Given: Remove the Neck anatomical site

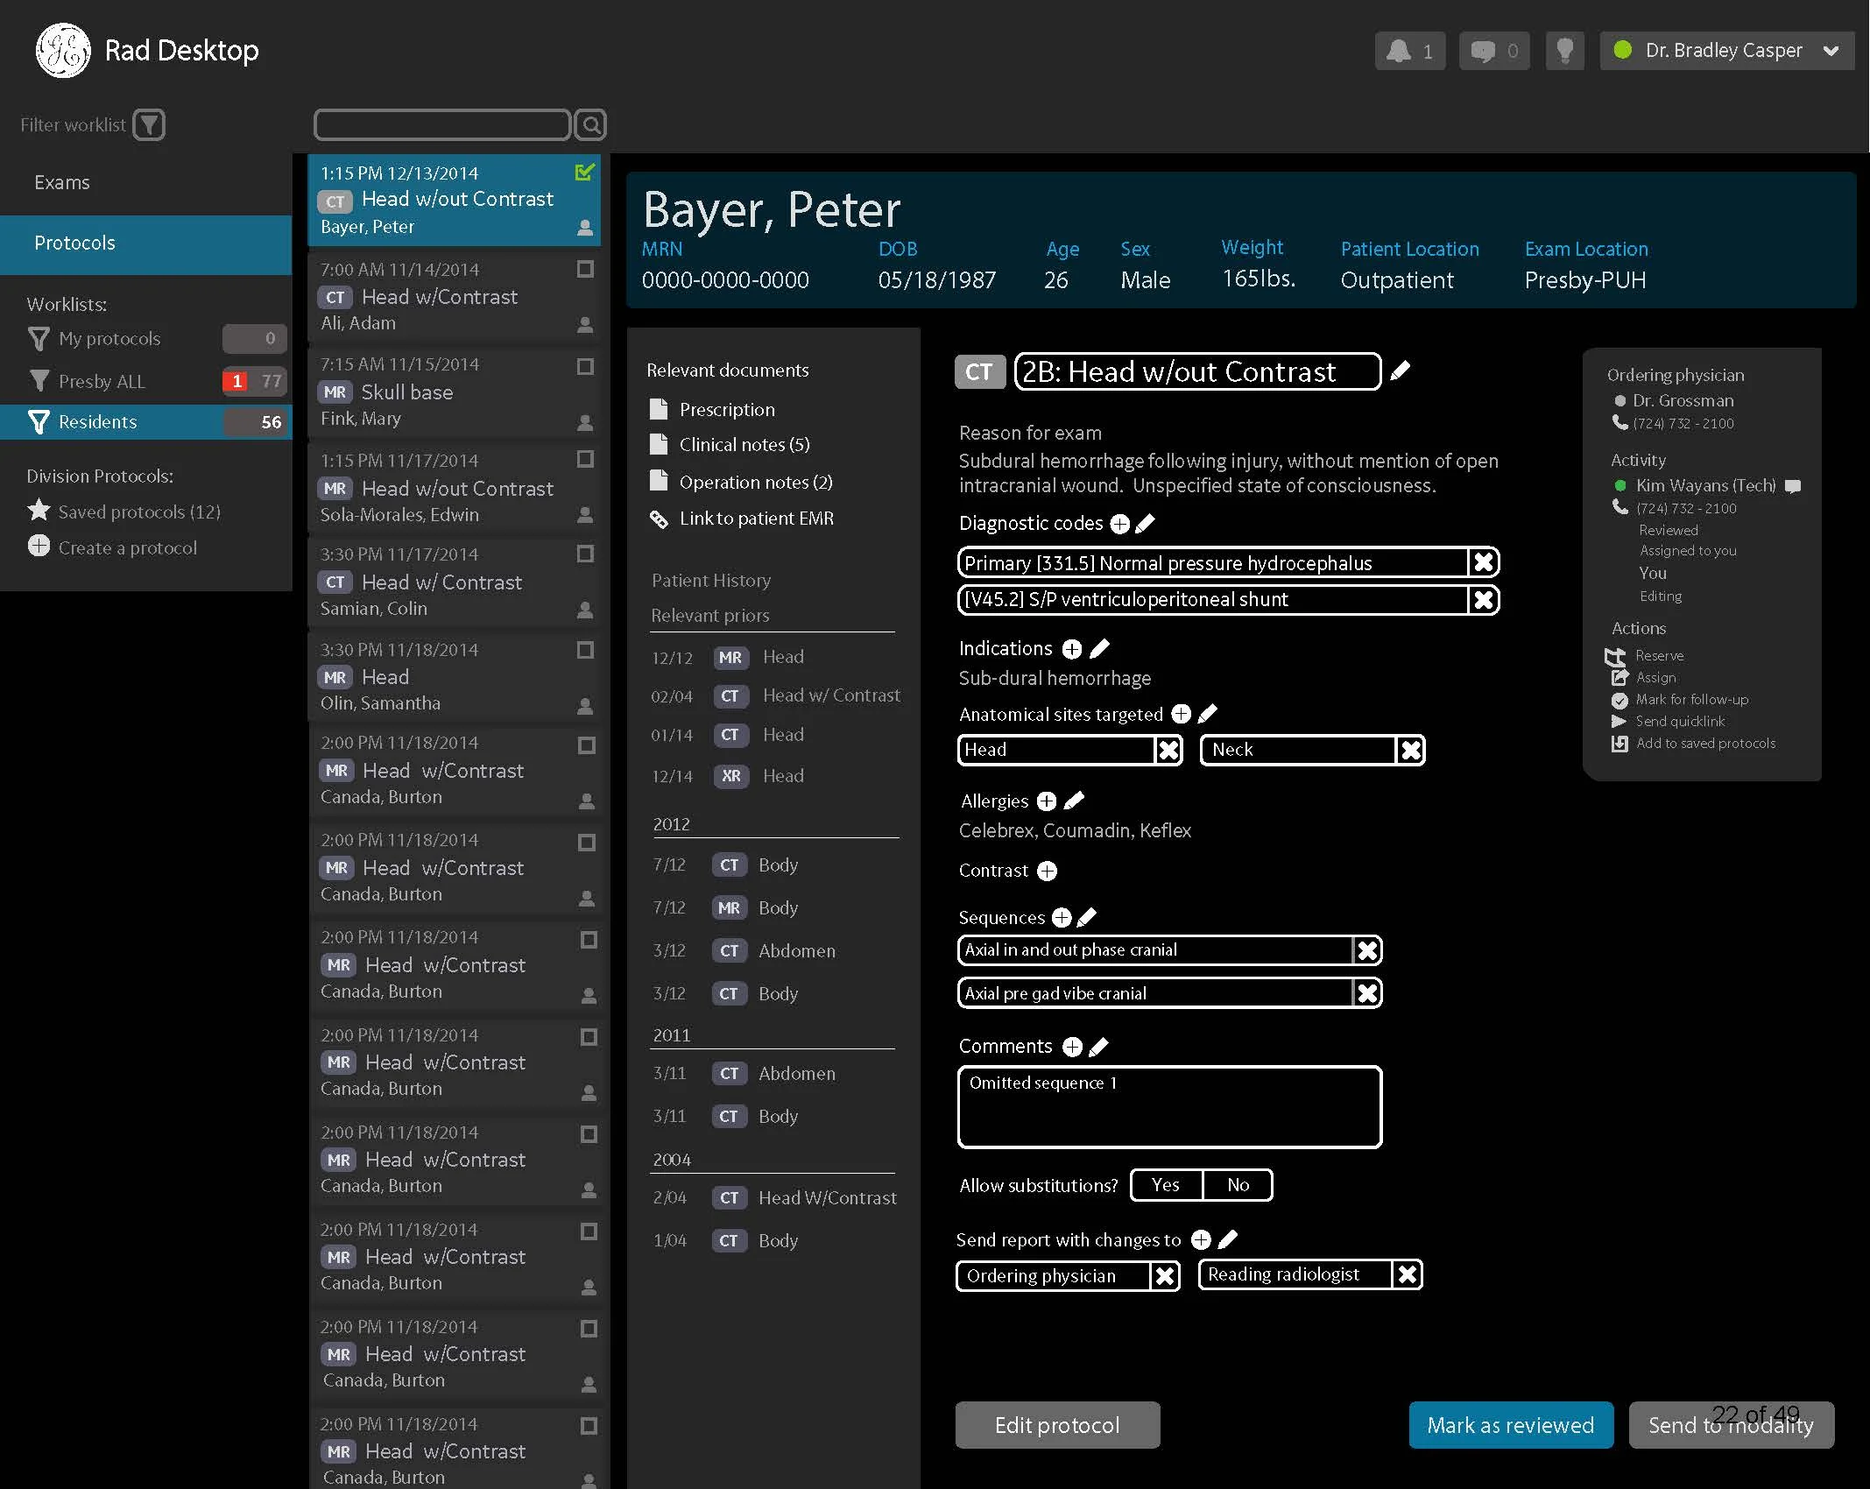Looking at the screenshot, I should 1410,750.
